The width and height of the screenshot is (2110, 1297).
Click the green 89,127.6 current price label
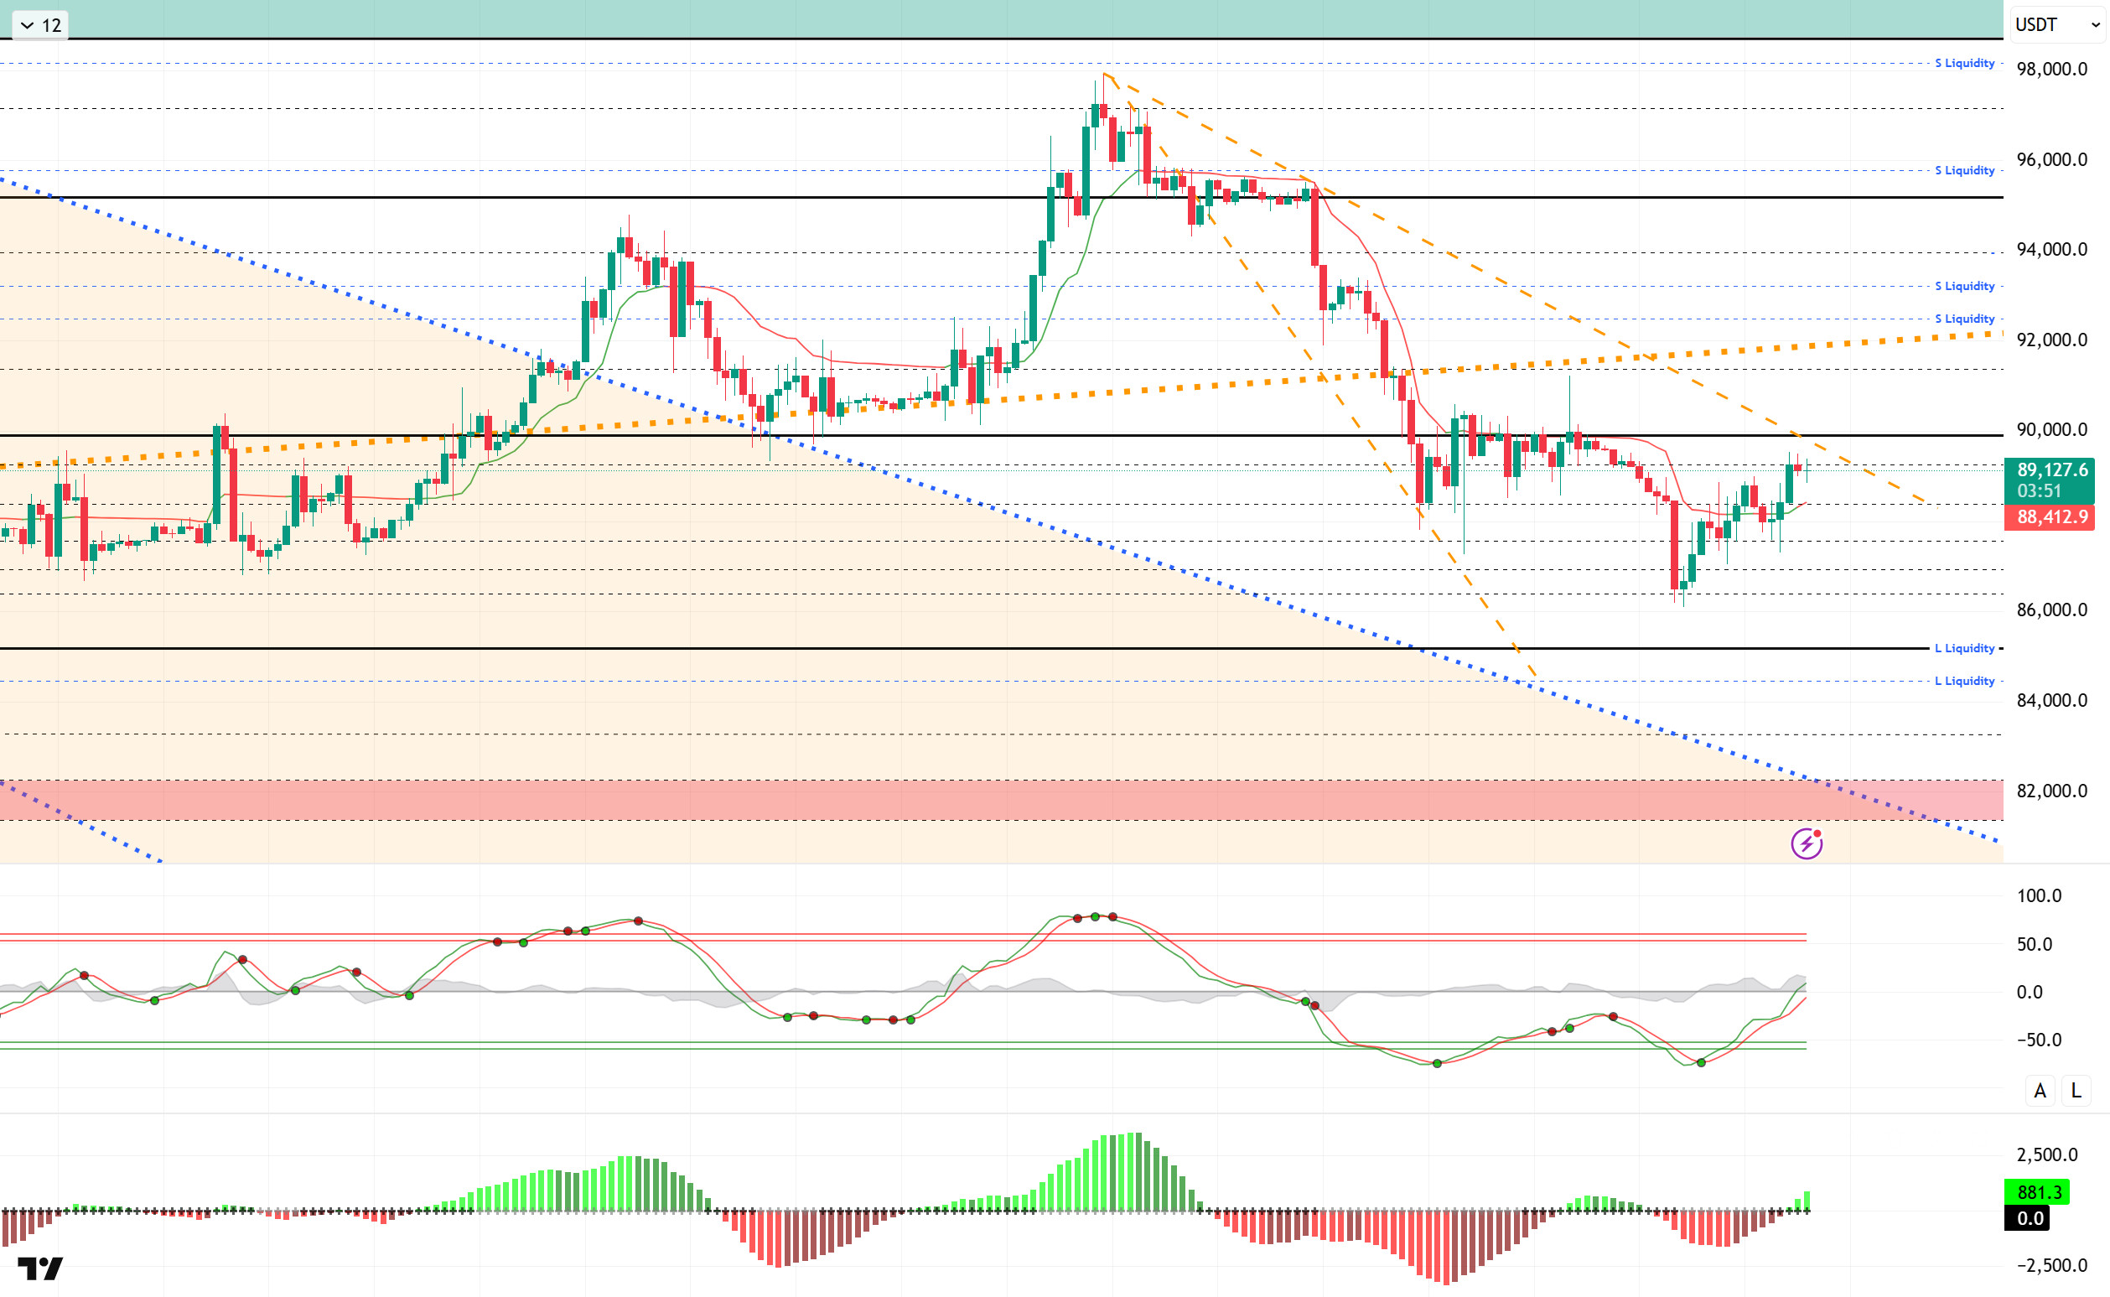pyautogui.click(x=2050, y=470)
